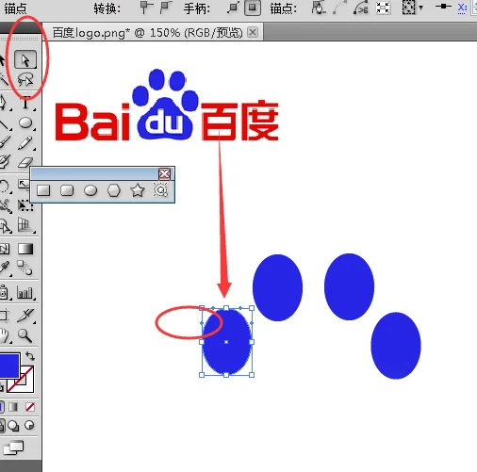Select the Ellipse tool in the toolbox
Image resolution: width=477 pixels, height=472 pixels.
coord(25,123)
